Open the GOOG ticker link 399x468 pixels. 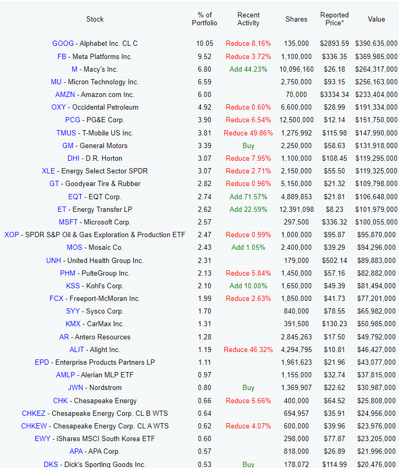[63, 44]
